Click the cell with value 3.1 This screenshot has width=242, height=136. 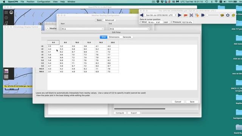pyautogui.click(x=53, y=71)
